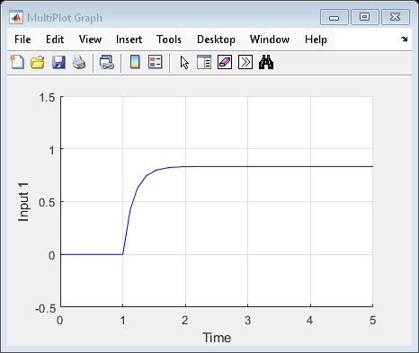Click the binoculars find icon

click(266, 62)
